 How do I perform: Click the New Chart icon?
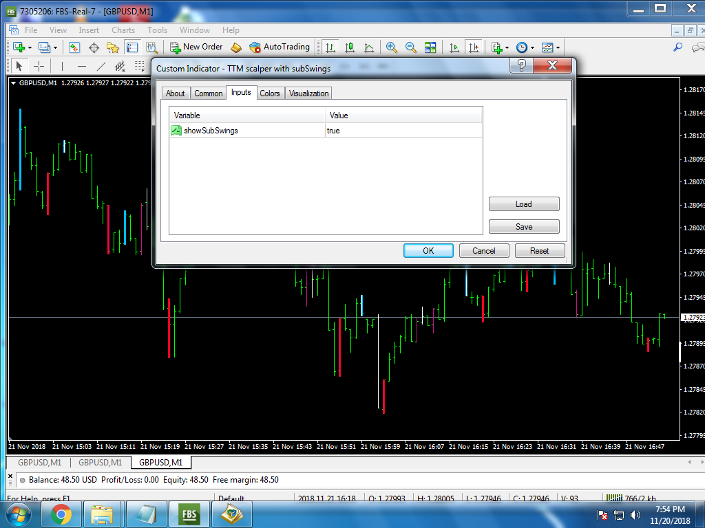coord(19,47)
